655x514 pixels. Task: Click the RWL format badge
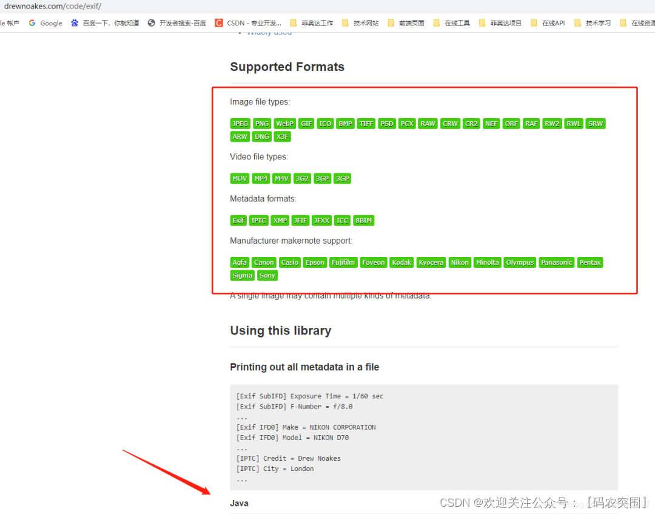[574, 124]
